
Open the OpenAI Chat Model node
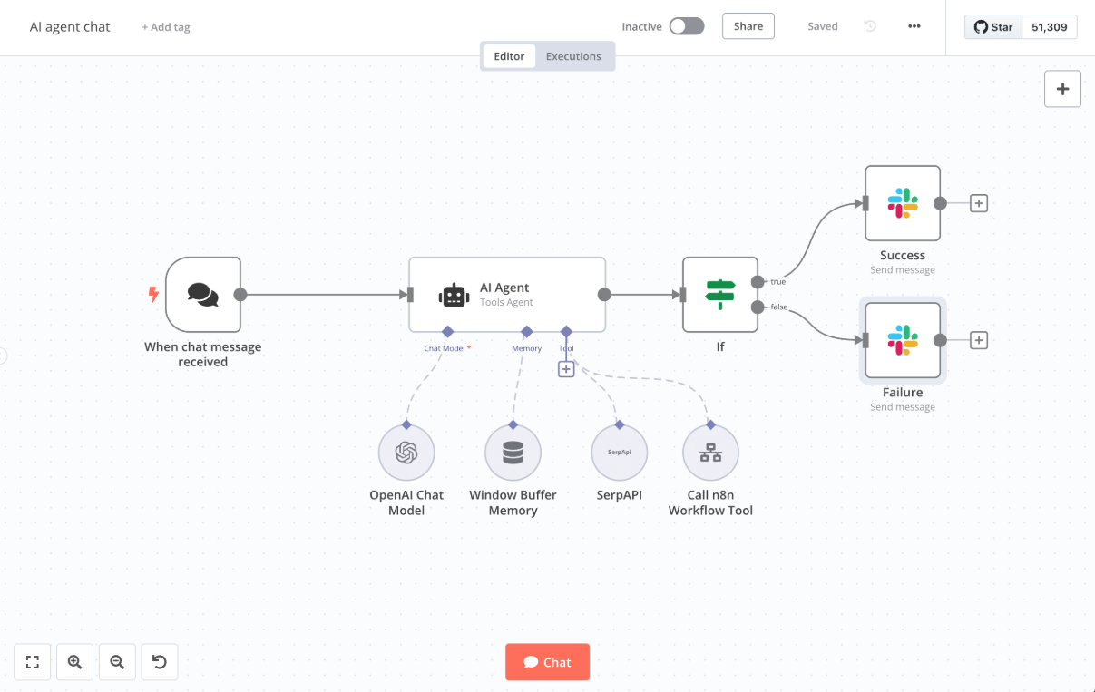[x=406, y=453]
